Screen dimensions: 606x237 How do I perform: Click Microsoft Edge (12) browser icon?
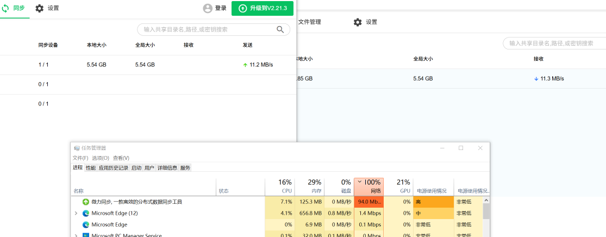(85, 213)
